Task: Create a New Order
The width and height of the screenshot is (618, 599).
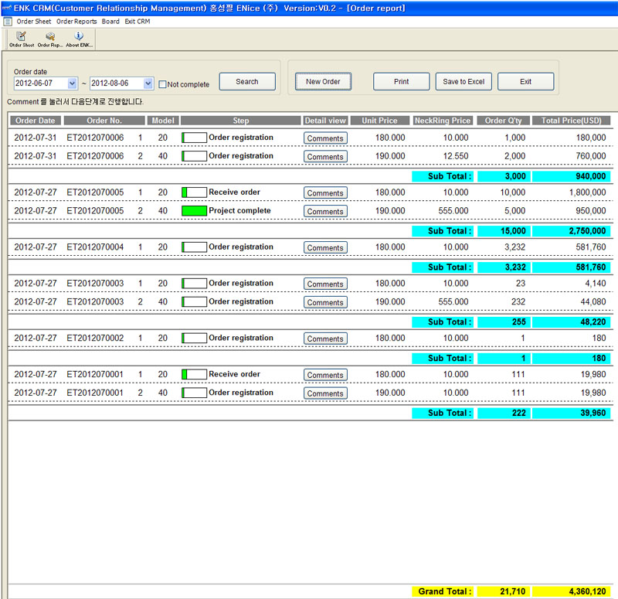Action: coord(323,82)
